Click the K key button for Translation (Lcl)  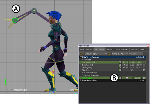[x=120, y=62]
